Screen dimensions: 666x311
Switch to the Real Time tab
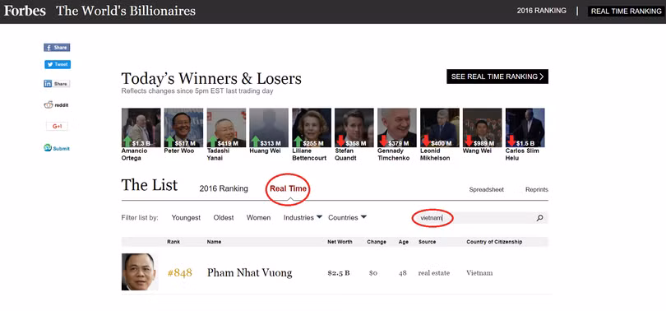point(288,189)
